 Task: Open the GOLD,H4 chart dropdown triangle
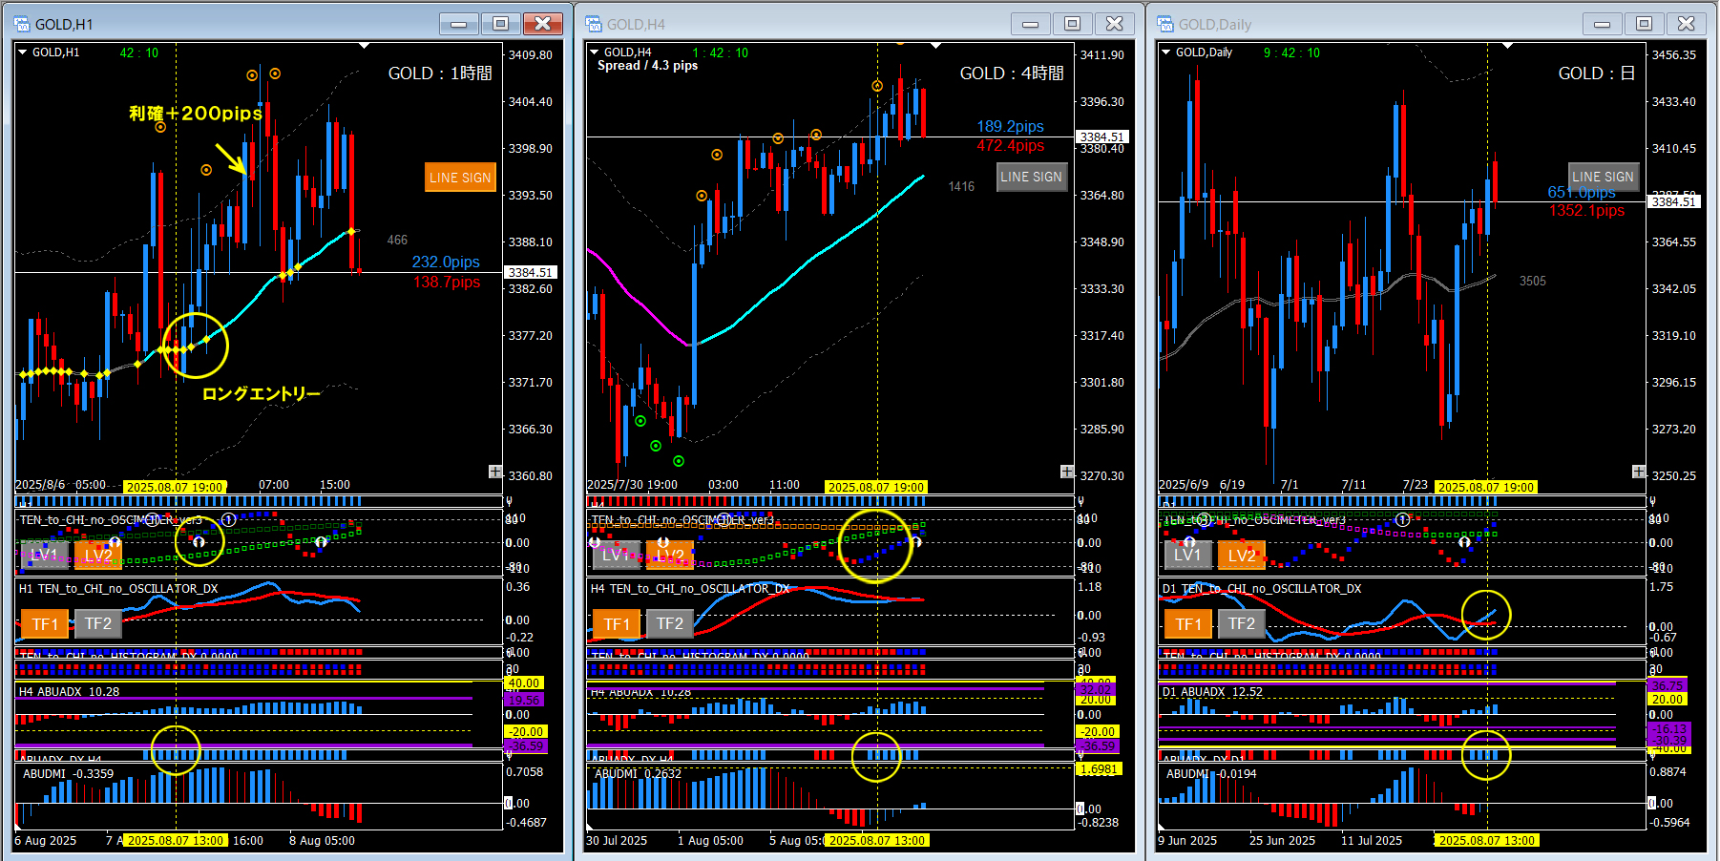tap(594, 52)
